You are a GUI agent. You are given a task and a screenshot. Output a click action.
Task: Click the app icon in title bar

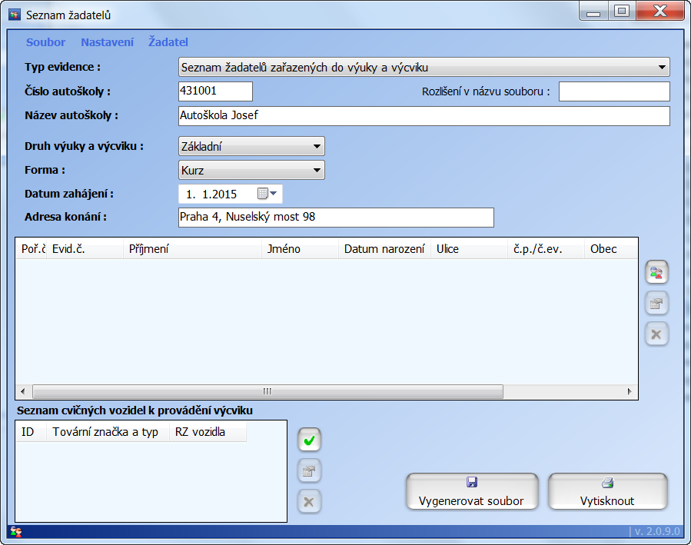click(x=15, y=15)
